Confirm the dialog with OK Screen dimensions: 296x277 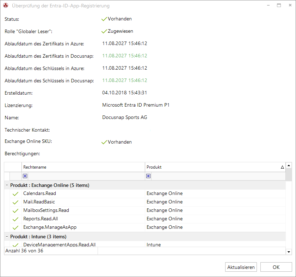pyautogui.click(x=276, y=267)
